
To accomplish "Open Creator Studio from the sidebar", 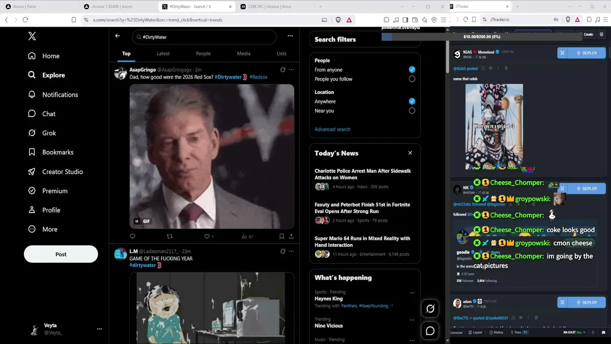I will coord(55,172).
